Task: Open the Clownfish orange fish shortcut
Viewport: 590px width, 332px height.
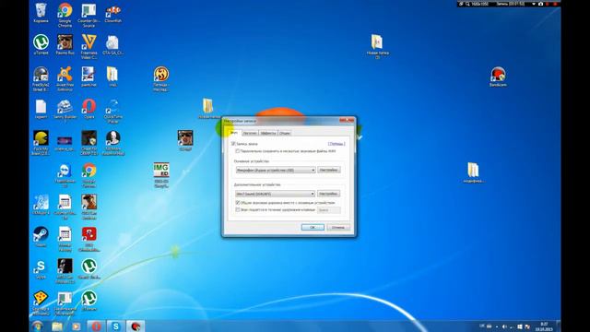Action: (x=112, y=13)
